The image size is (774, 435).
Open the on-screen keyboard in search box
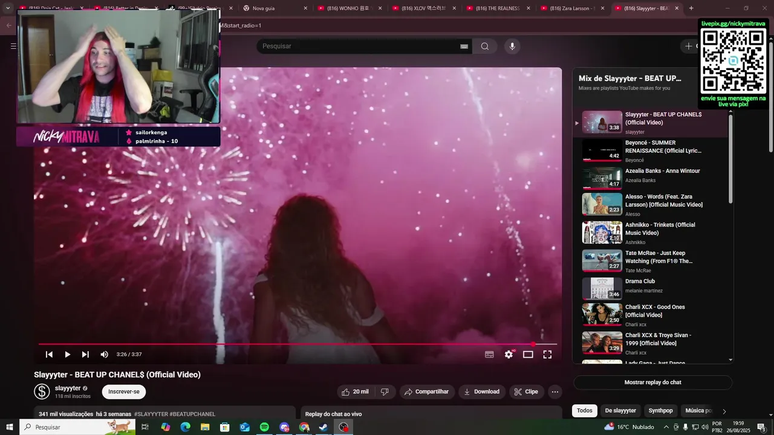pyautogui.click(x=464, y=47)
